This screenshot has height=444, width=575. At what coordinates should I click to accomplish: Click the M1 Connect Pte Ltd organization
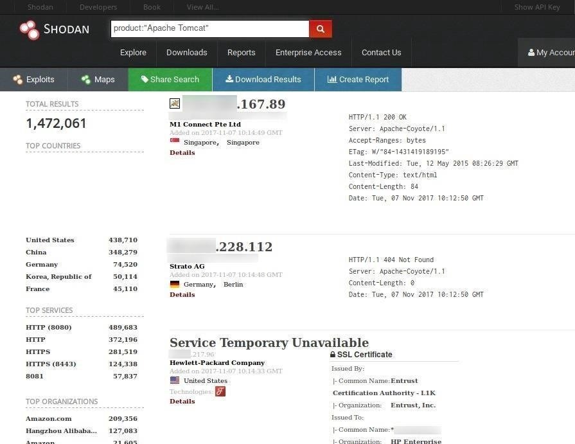(205, 124)
